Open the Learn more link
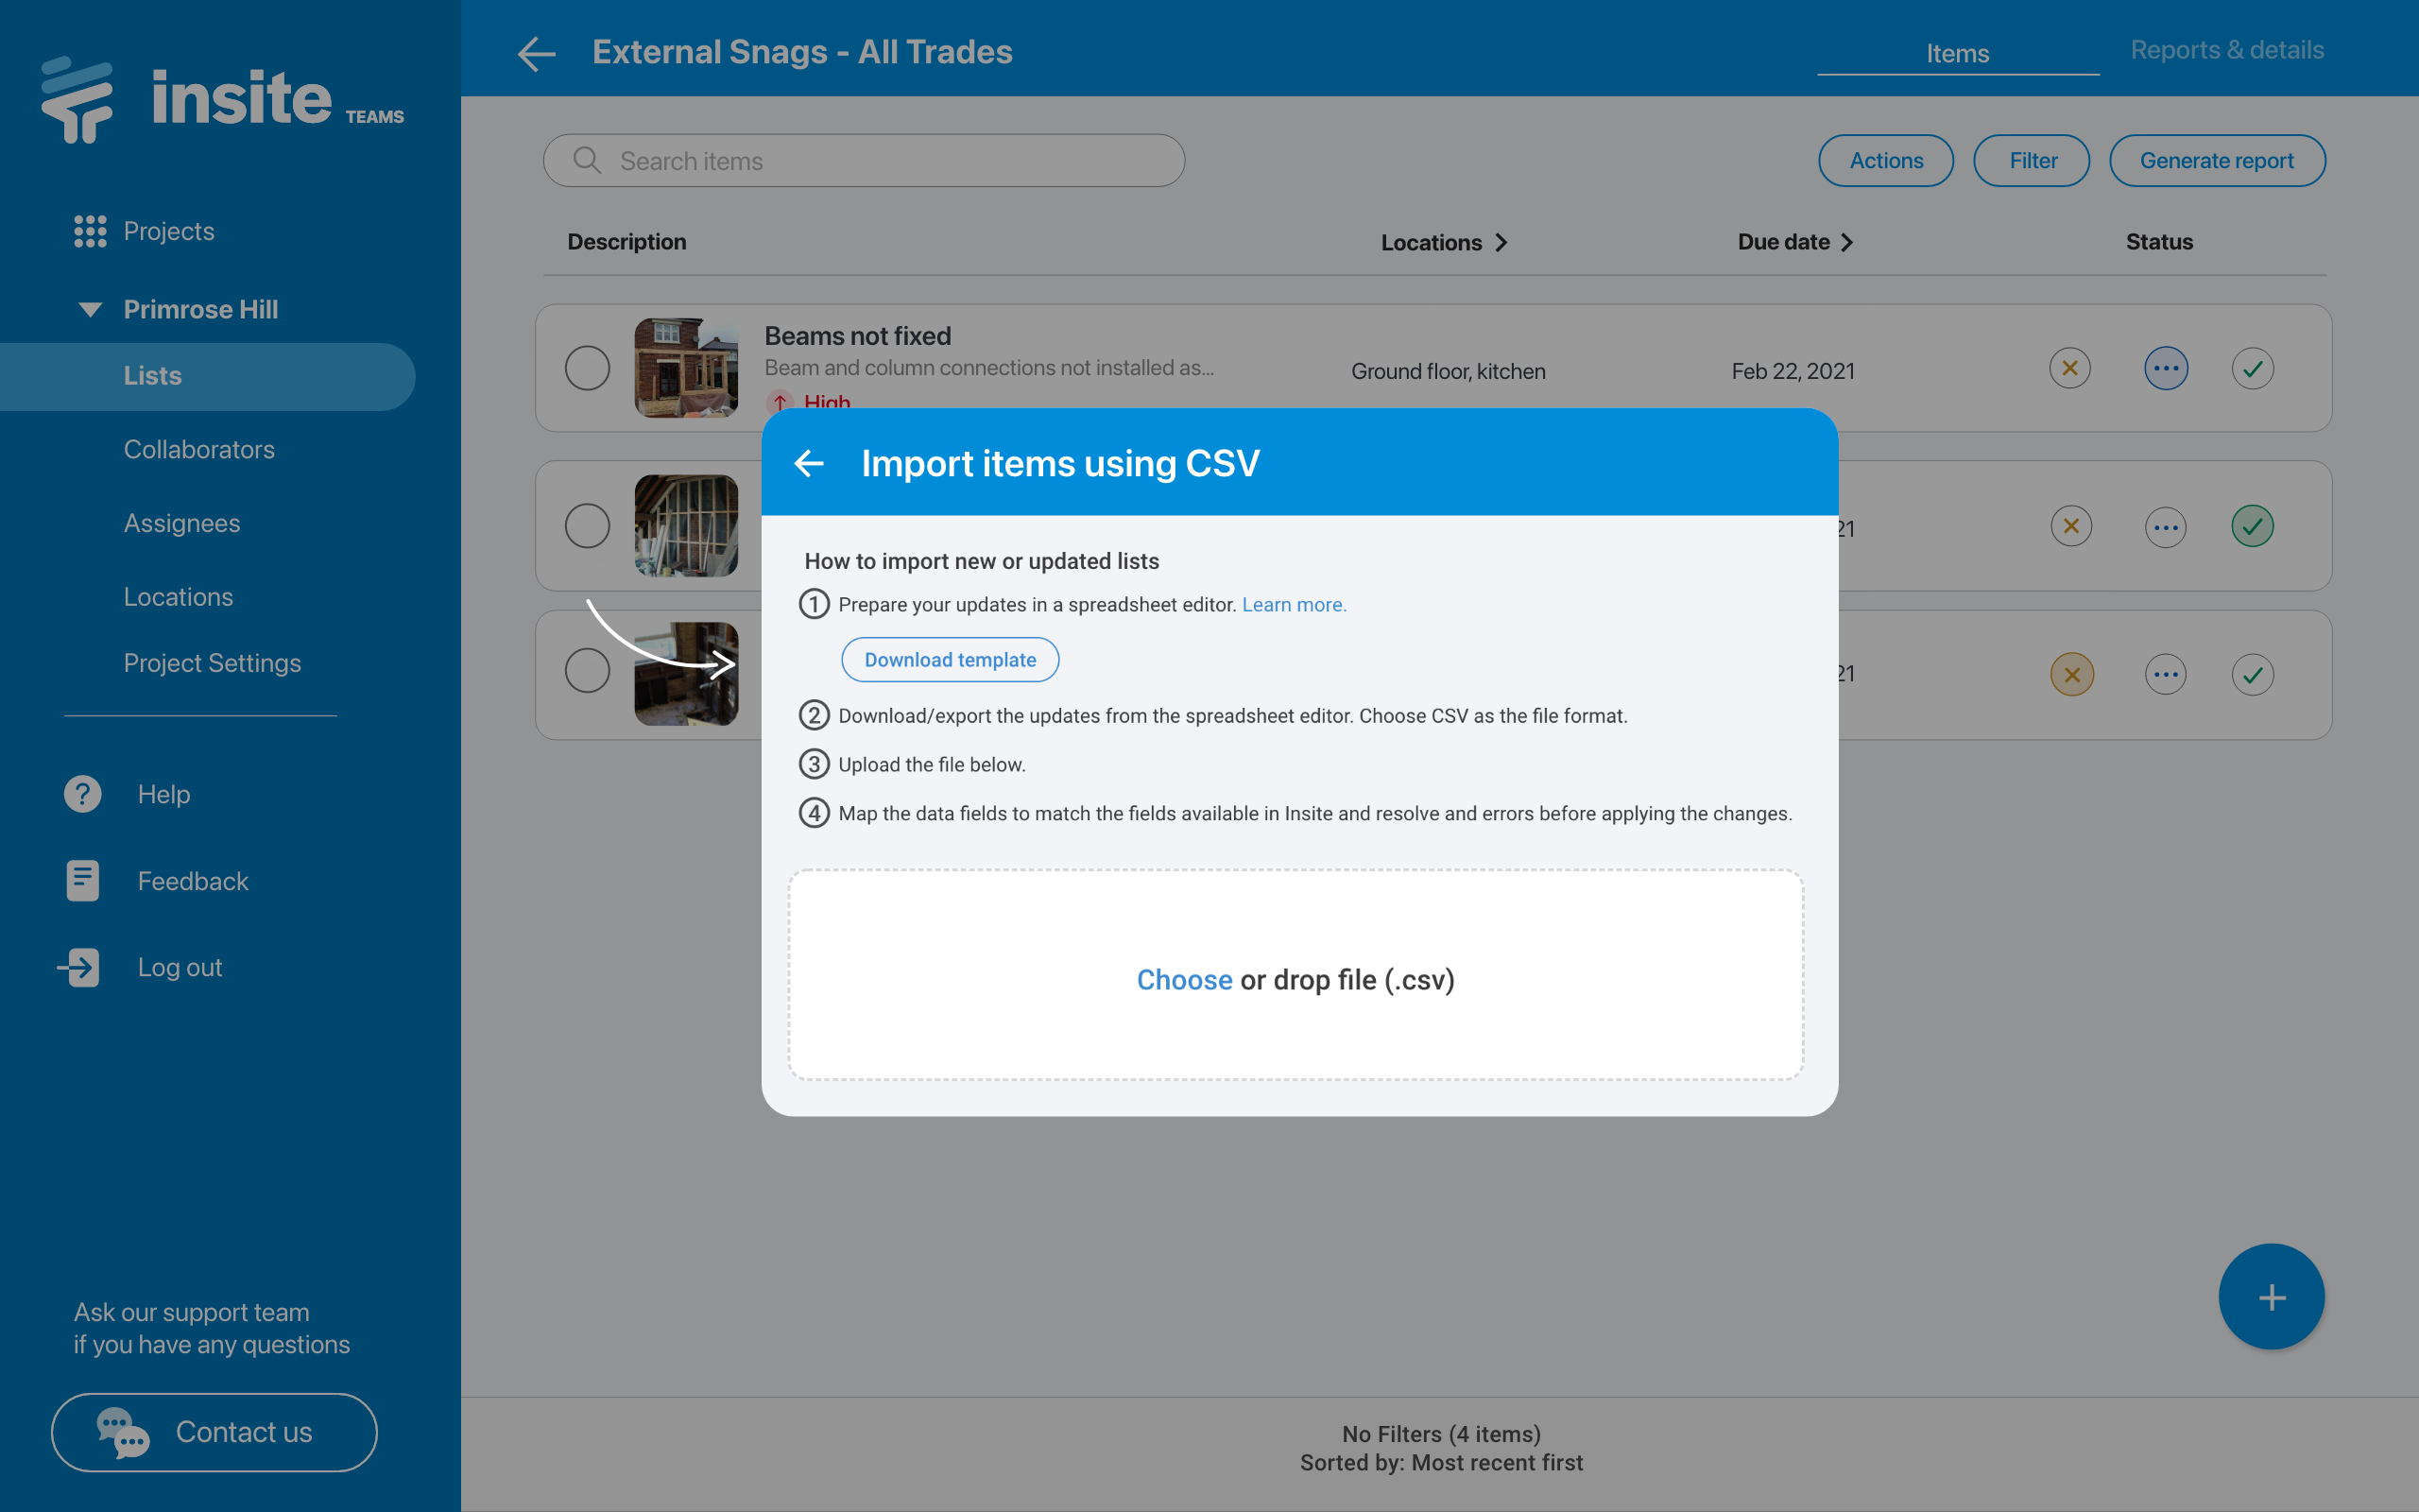Image resolution: width=2419 pixels, height=1512 pixels. [1294, 605]
